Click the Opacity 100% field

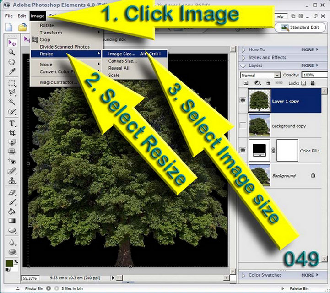tap(314, 75)
